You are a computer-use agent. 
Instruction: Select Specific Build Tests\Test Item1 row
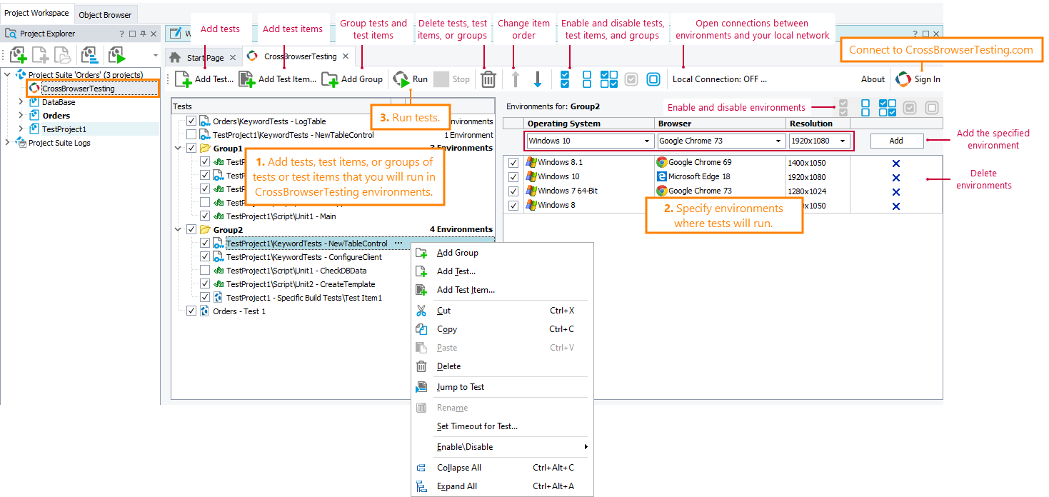[303, 298]
